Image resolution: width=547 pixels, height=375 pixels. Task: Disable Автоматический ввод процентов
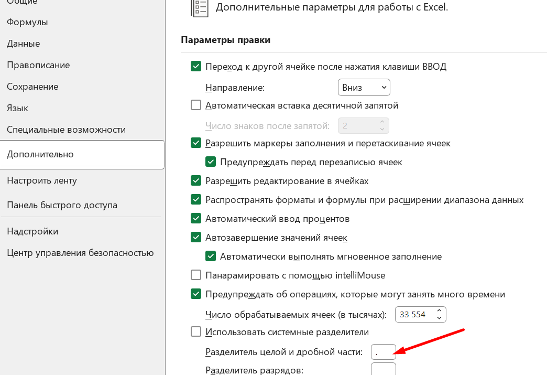196,218
